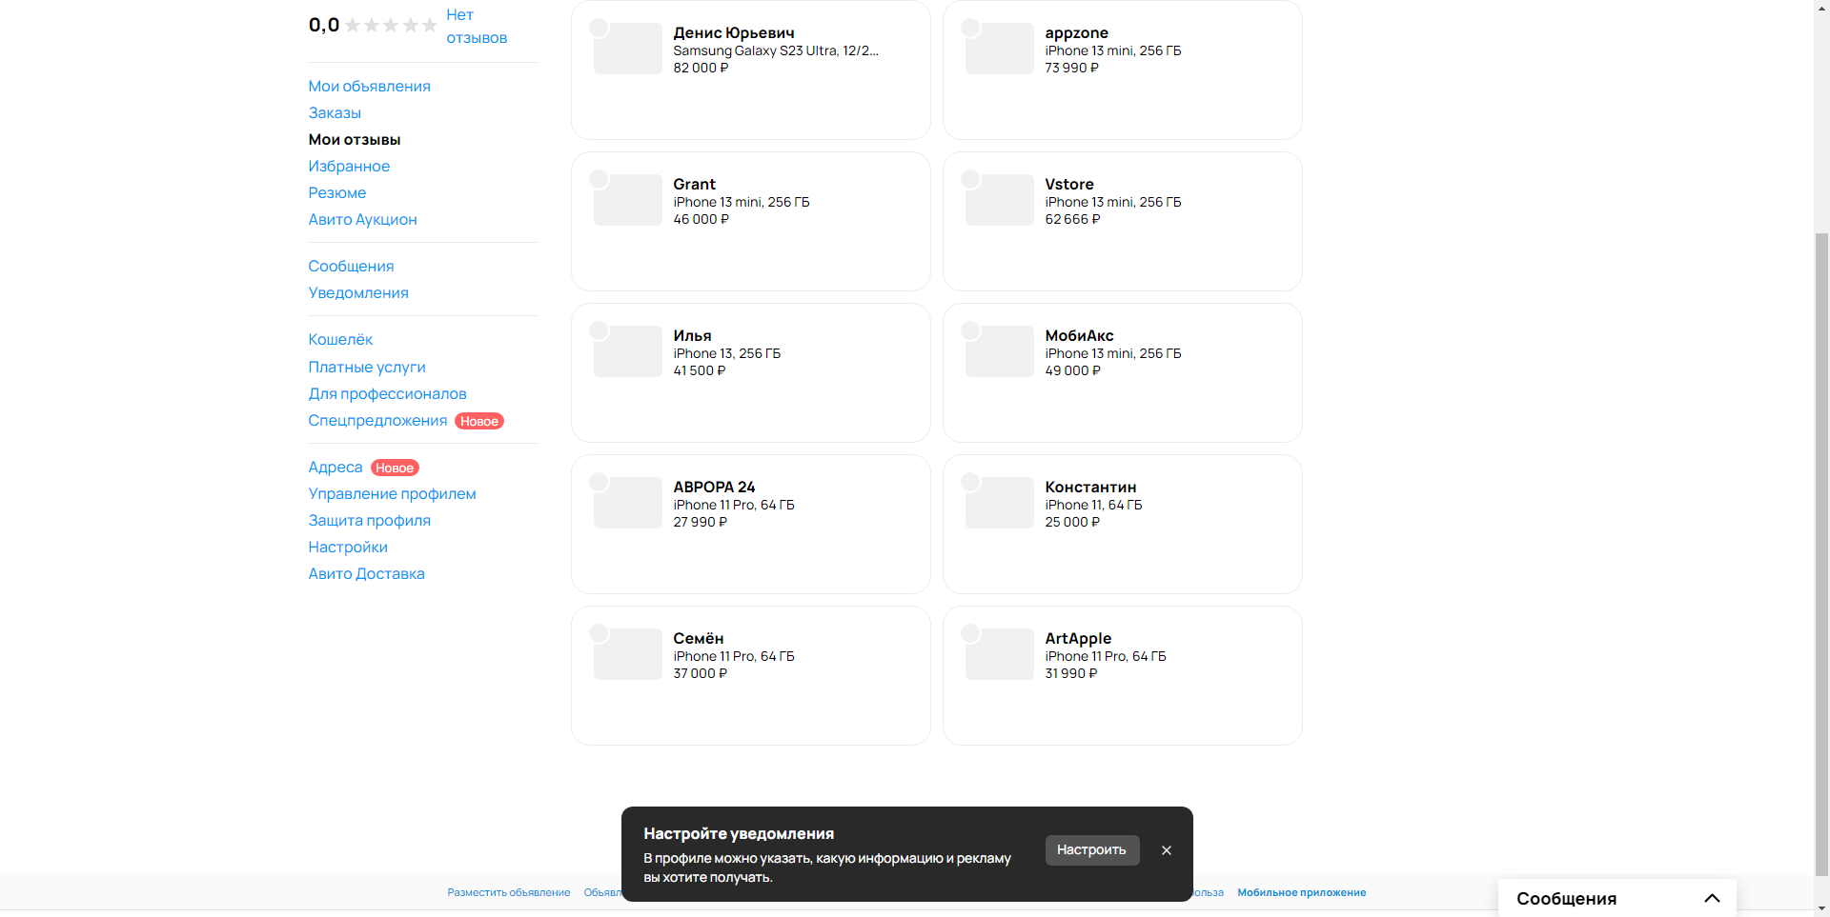This screenshot has width=1830, height=917.
Task: Open Настройки in sidebar
Action: pos(348,548)
